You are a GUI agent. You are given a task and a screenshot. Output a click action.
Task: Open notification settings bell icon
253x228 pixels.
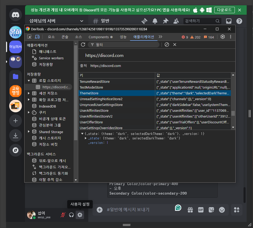(155, 21)
